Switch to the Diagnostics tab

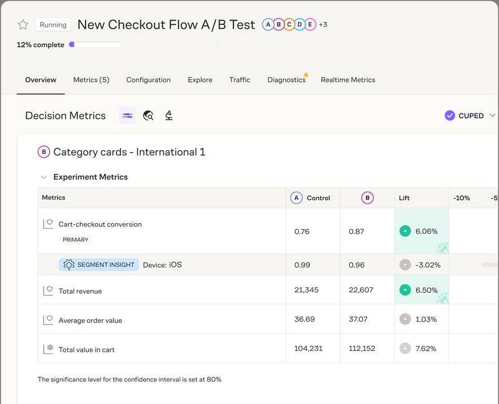coord(286,80)
